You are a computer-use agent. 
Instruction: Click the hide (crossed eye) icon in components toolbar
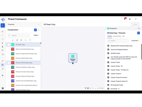tap(26, 40)
